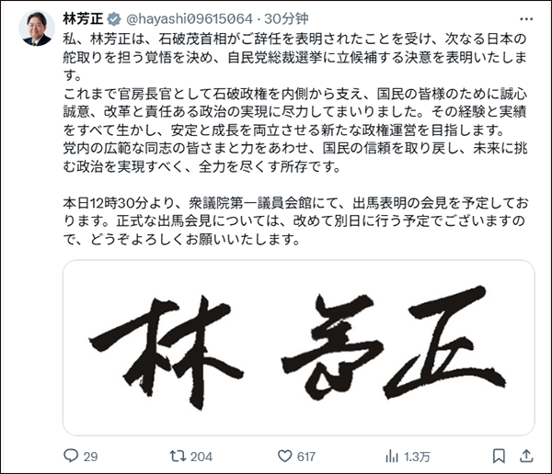Click the 29 replies count
This screenshot has width=552, height=474.
tap(90, 456)
